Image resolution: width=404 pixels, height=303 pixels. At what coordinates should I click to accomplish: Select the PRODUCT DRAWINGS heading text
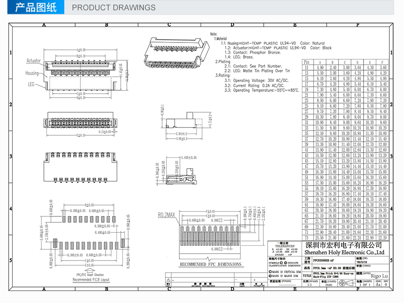tap(113, 8)
